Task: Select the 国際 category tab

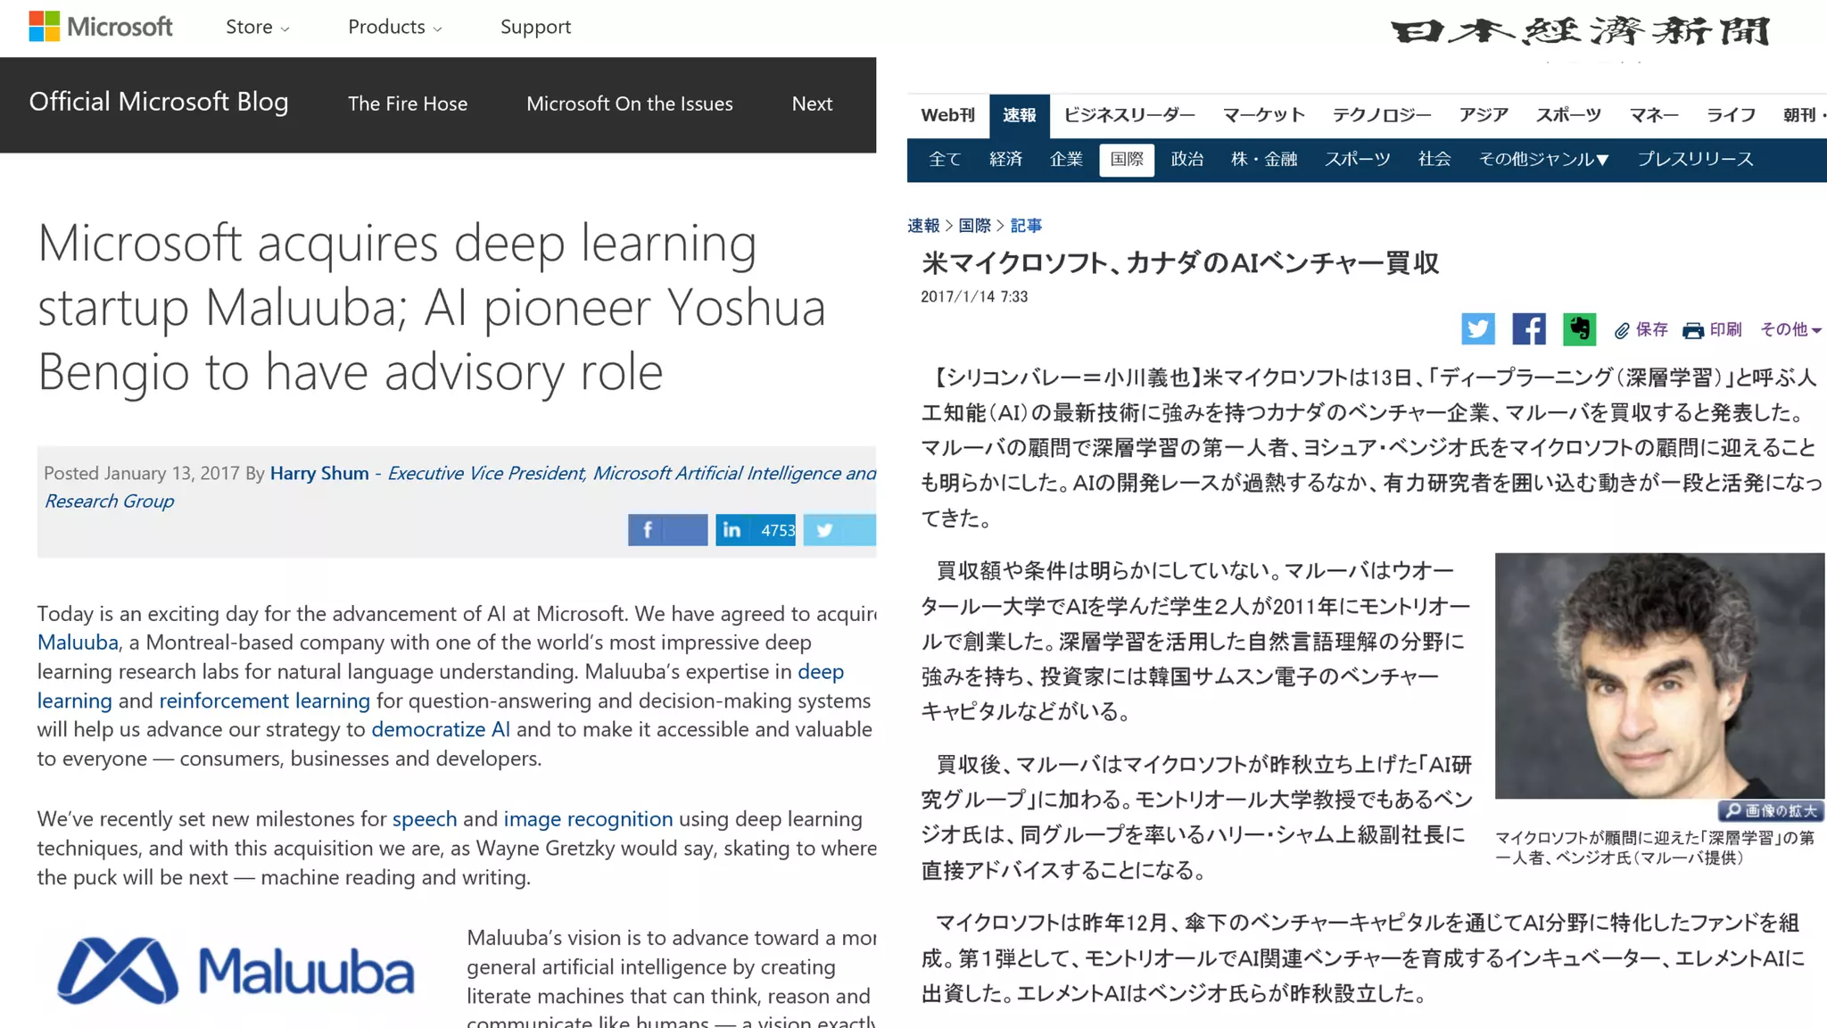Action: coord(1126,160)
